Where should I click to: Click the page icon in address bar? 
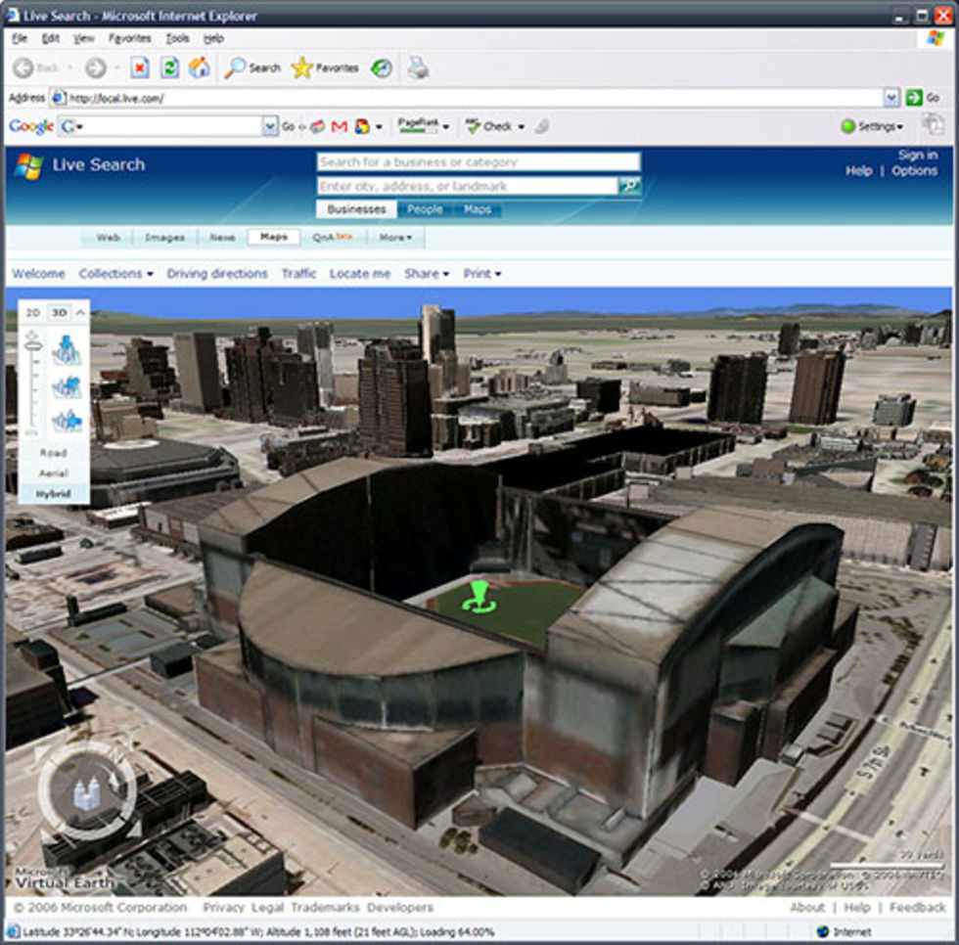pos(59,98)
